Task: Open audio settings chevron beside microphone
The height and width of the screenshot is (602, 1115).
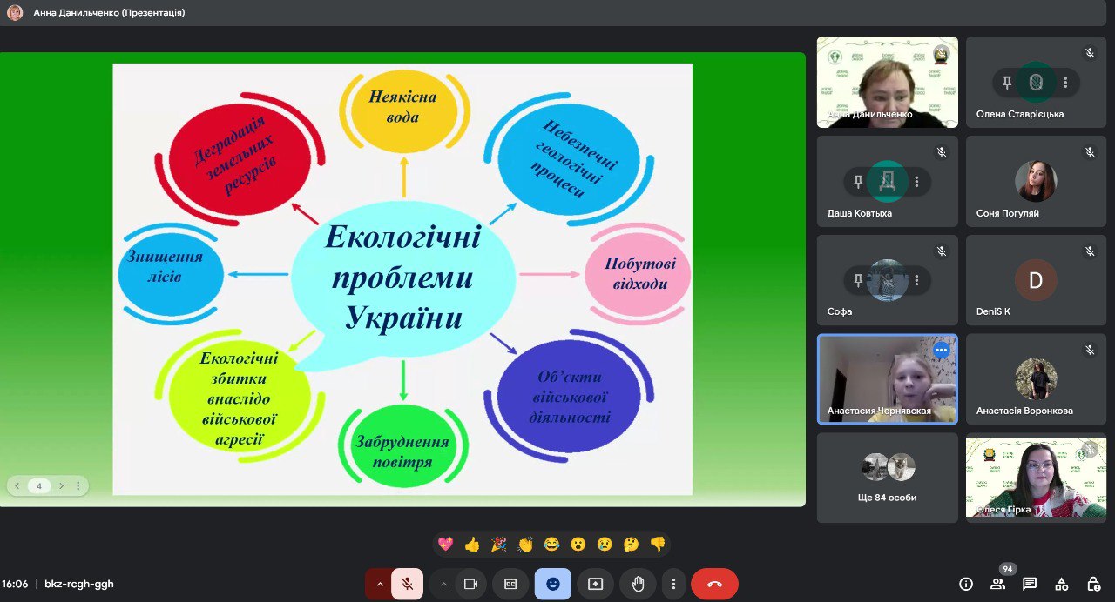Action: tap(379, 584)
